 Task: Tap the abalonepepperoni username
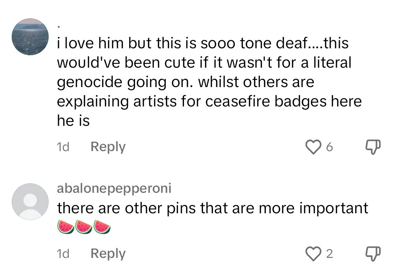(114, 188)
